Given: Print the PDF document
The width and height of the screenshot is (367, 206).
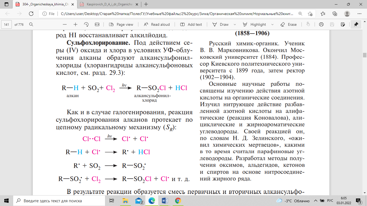Looking at the screenshot, I should [321, 24].
